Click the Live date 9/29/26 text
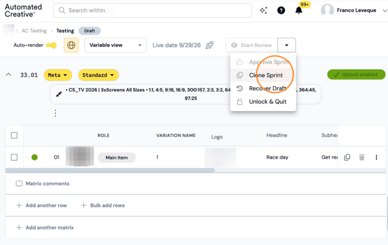The image size is (388, 245). coord(177,45)
